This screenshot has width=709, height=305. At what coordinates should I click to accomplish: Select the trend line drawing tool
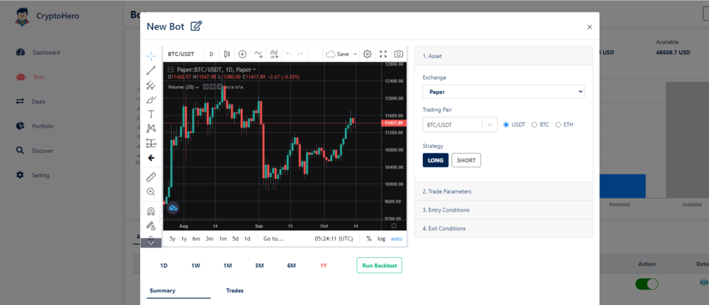151,70
